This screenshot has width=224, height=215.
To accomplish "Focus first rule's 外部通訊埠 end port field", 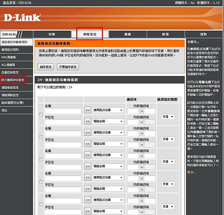I will click(x=150, y=111).
